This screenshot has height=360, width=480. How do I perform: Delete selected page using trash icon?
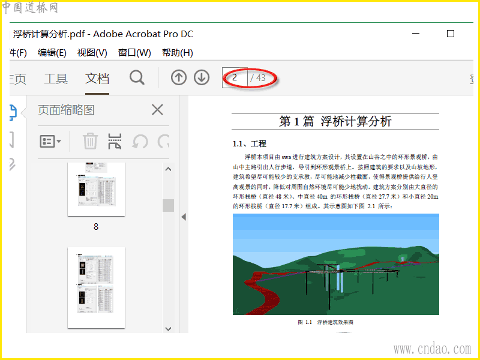point(91,142)
